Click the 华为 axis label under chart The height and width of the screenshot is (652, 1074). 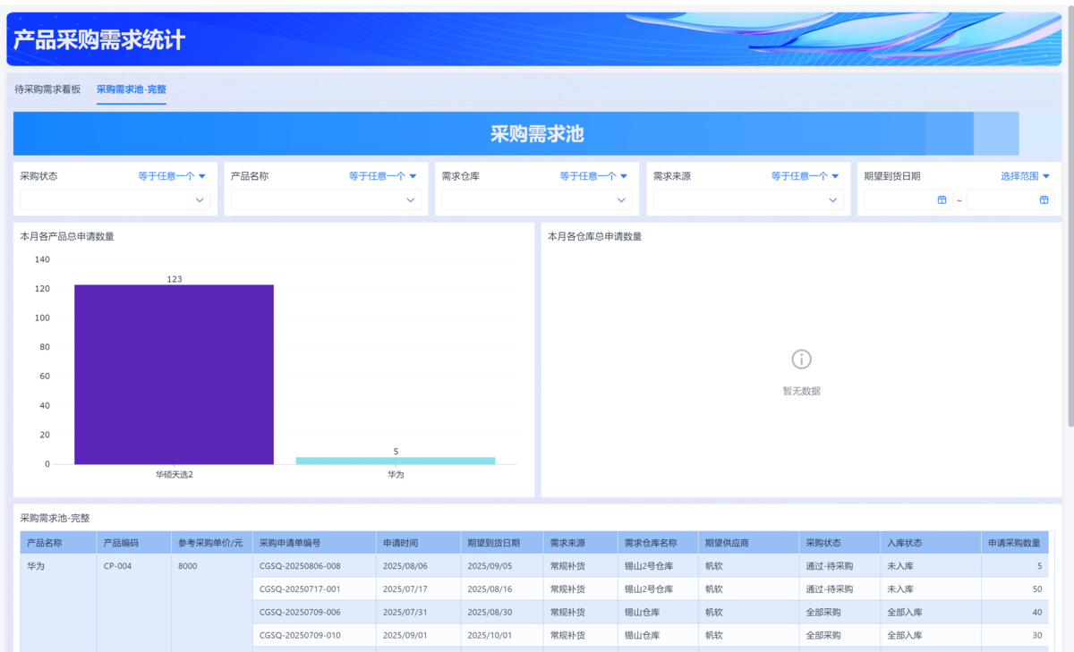[396, 475]
